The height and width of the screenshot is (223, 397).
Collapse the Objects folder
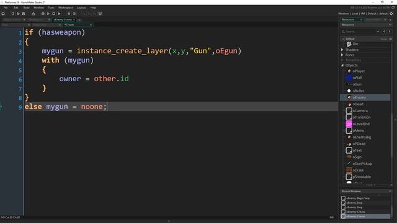click(x=342, y=65)
